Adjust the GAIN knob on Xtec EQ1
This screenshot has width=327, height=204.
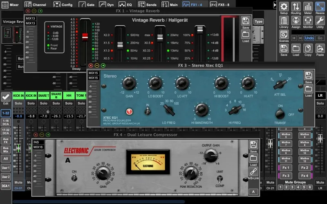pos(129,83)
